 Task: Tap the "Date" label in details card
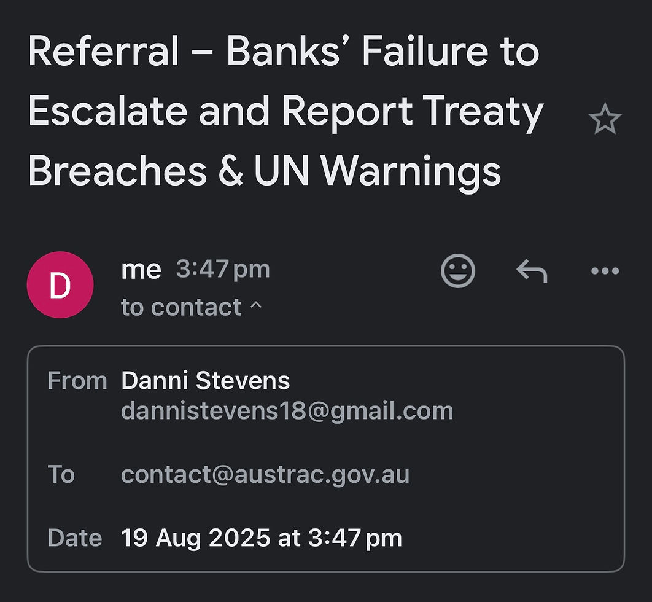coord(75,538)
